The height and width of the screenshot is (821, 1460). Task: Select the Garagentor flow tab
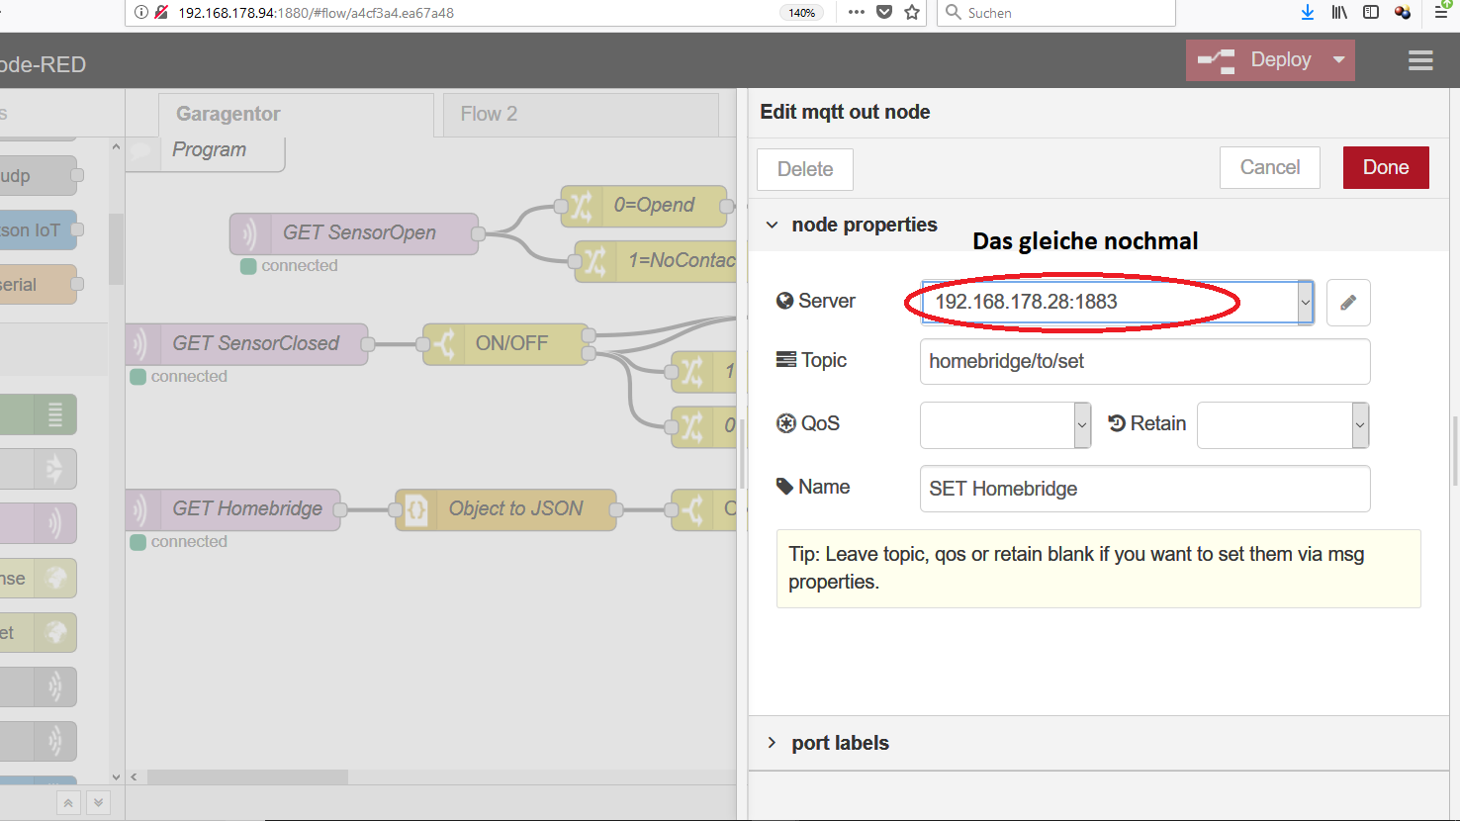(x=228, y=115)
